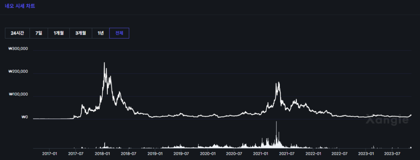Viewport: 420px width, 160px height.
Task: Click the tallest volume bar in 2021
Action: point(276,135)
